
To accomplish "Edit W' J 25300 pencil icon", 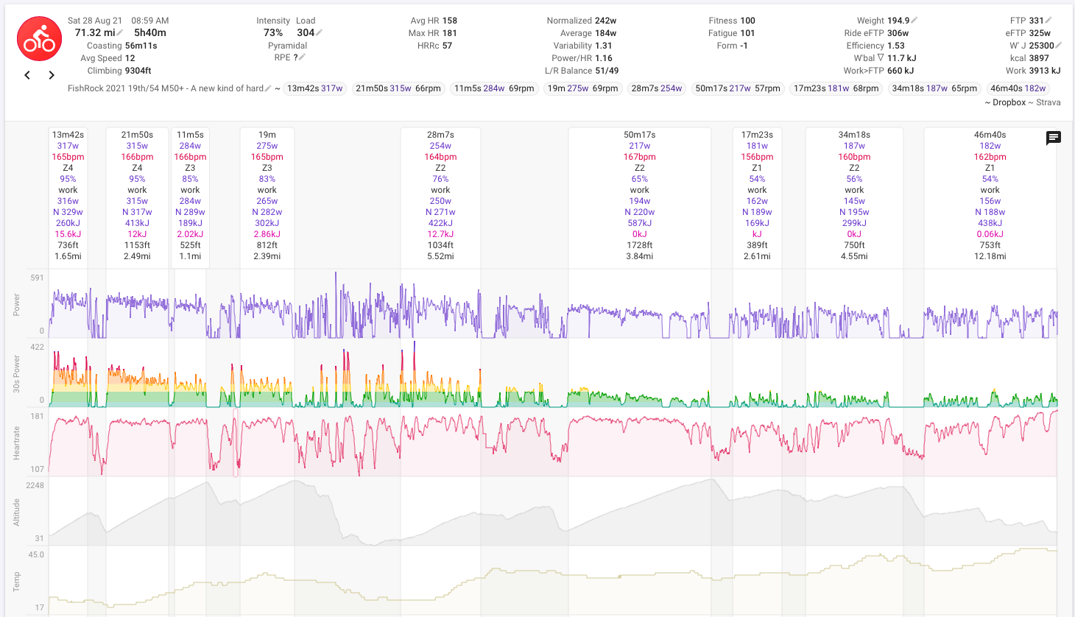I will (1059, 46).
